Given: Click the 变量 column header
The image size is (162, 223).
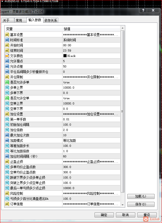Looking at the screenshot, I should [33, 29].
